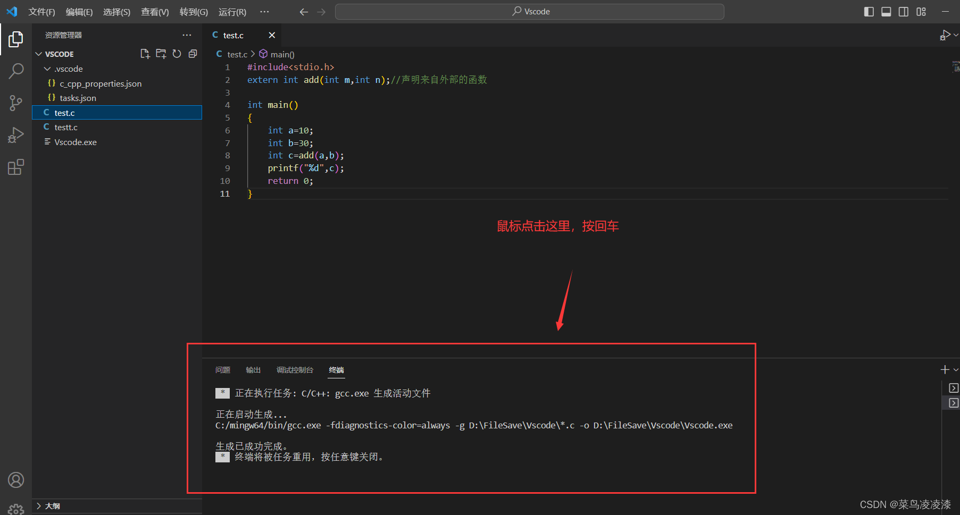Collapse all folders in explorer
The image size is (960, 515).
pos(193,54)
